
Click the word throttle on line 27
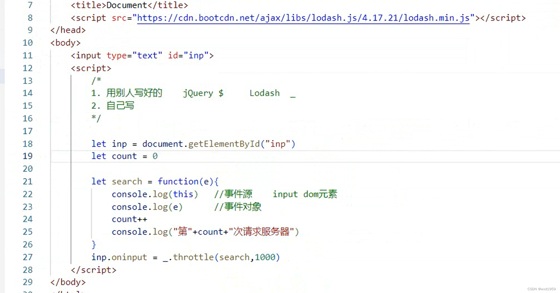coord(193,257)
